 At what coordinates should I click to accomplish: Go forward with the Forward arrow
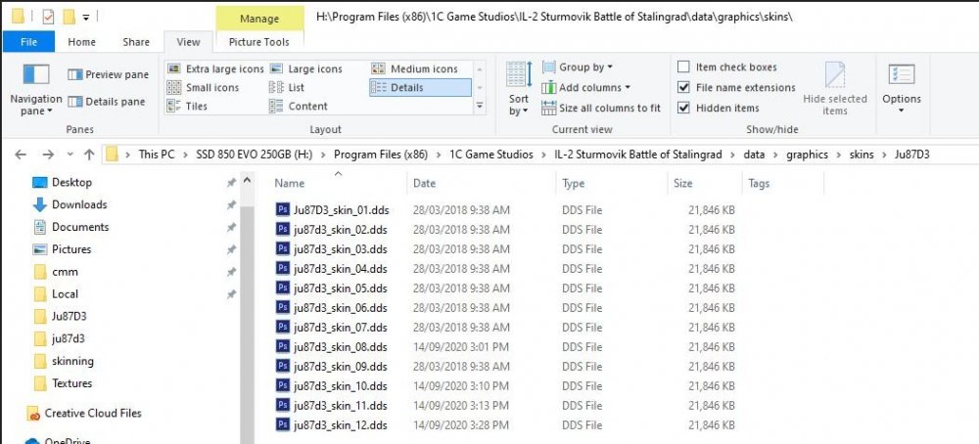47,154
